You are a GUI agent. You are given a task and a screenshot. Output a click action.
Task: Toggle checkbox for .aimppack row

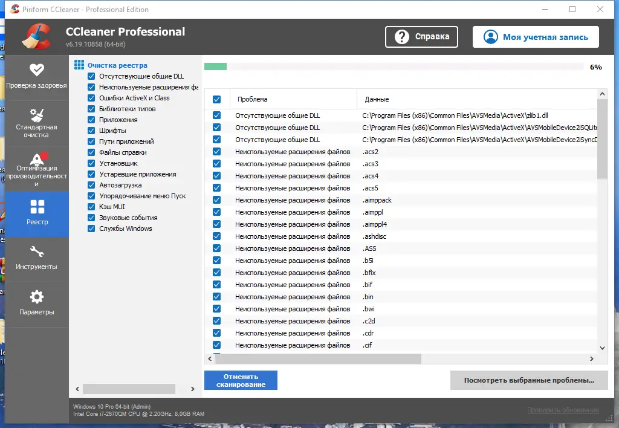pos(217,199)
